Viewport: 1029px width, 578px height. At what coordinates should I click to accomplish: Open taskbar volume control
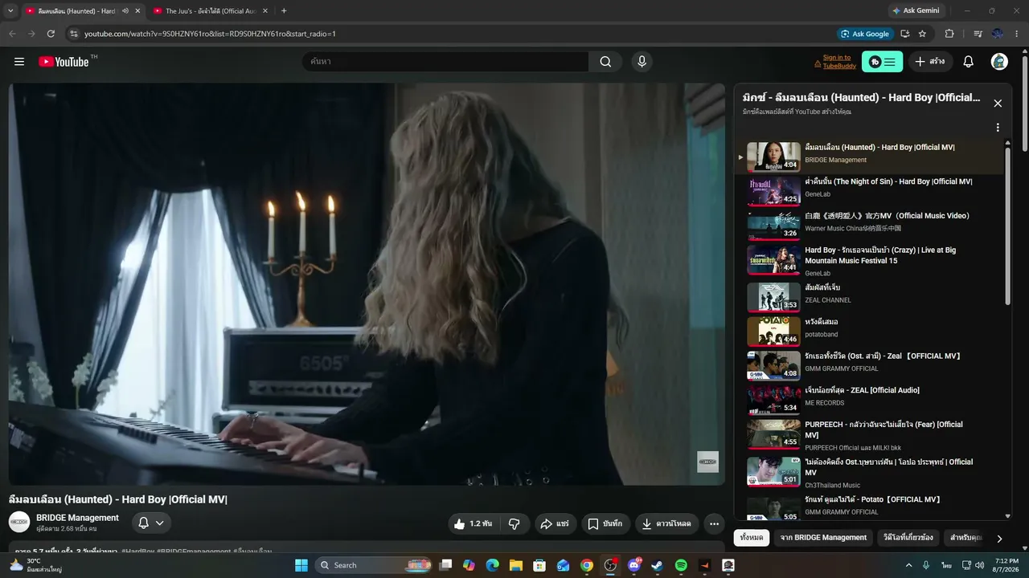980,565
